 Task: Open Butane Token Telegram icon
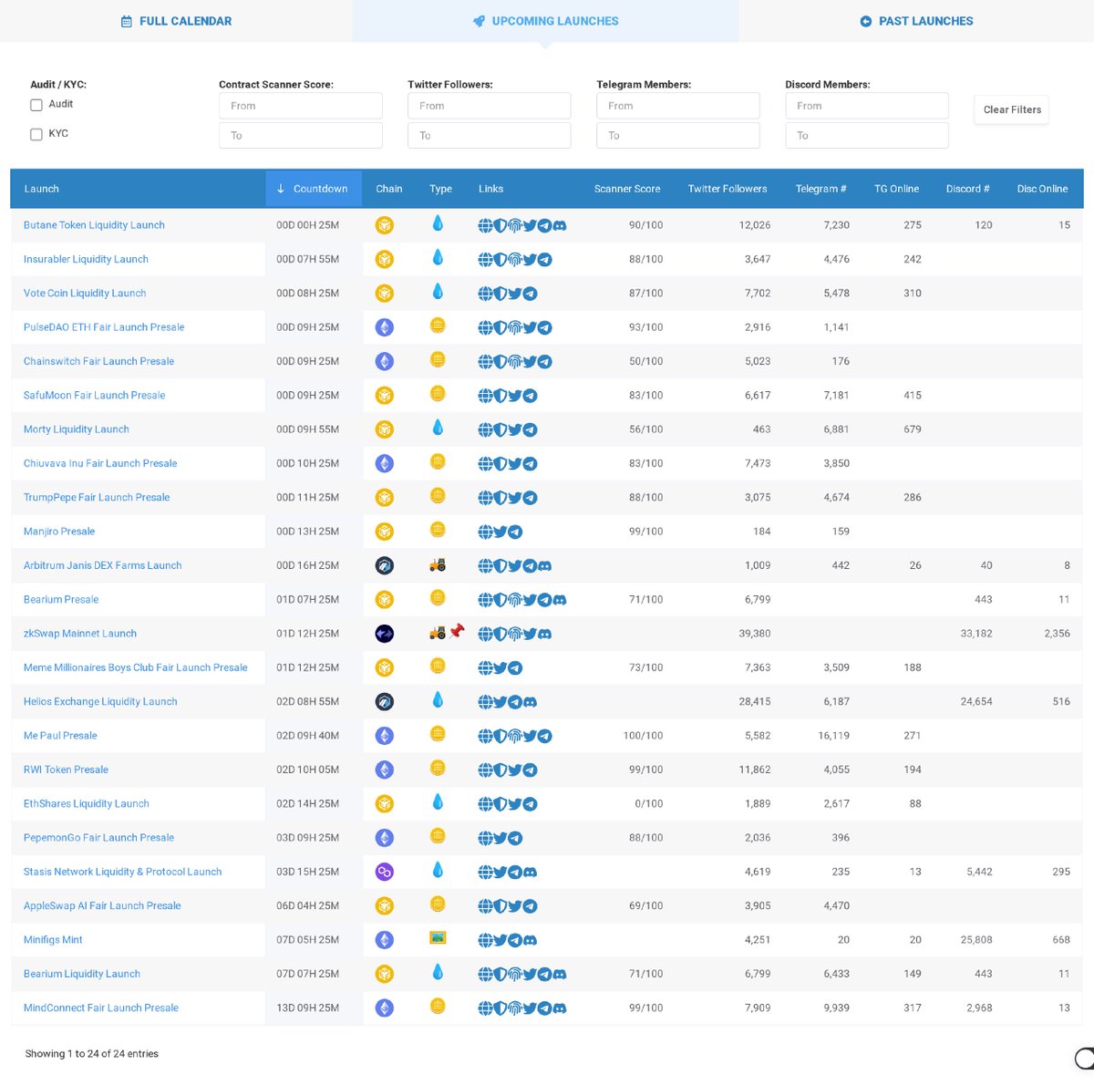tap(544, 225)
